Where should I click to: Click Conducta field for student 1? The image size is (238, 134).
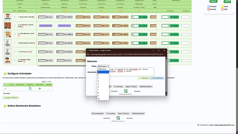(186, 17)
